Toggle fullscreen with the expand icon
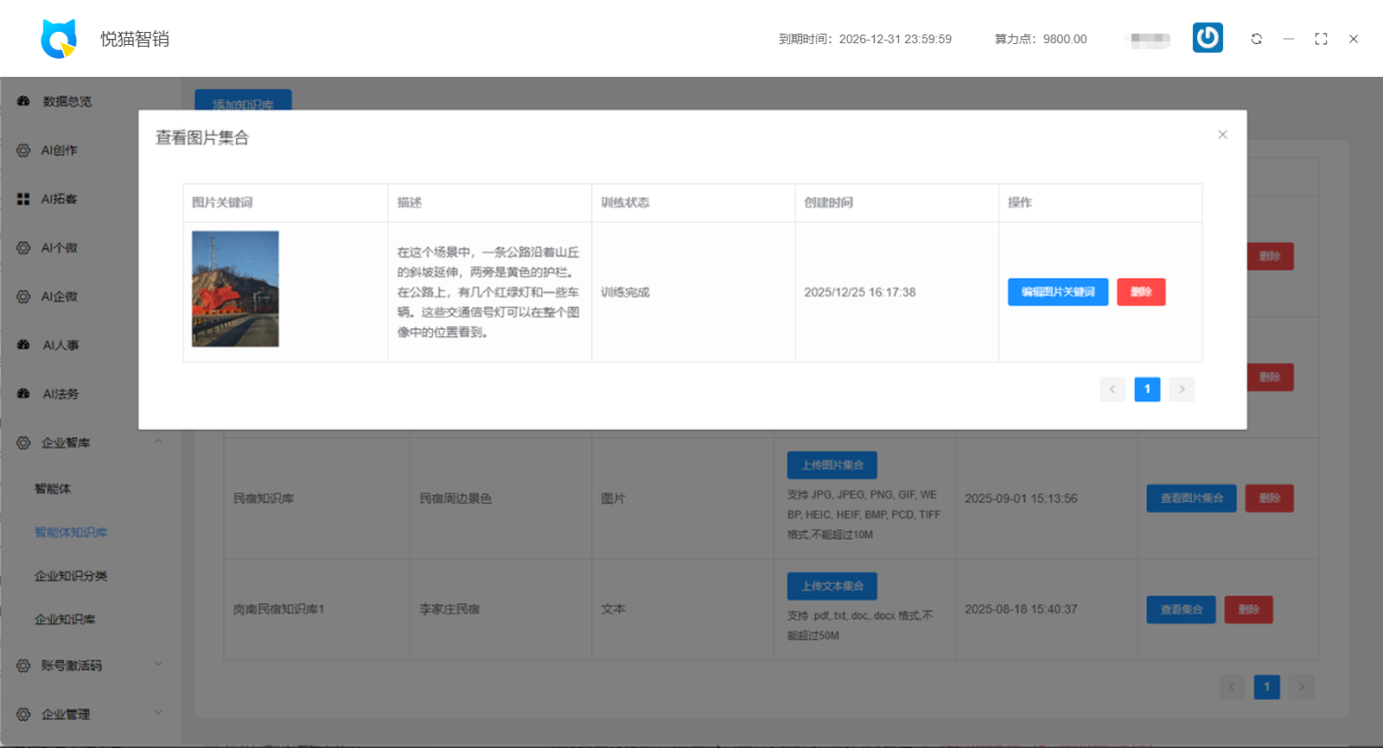This screenshot has height=748, width=1383. [x=1321, y=39]
